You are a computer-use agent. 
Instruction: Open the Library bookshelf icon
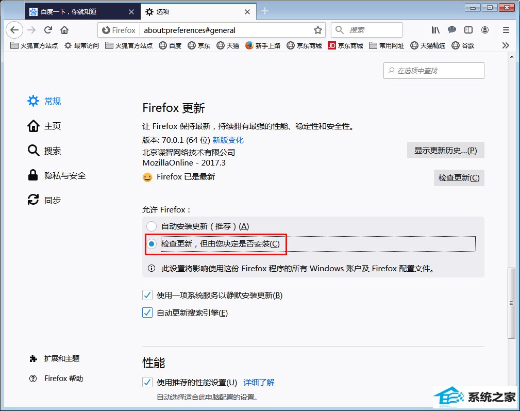(x=435, y=30)
